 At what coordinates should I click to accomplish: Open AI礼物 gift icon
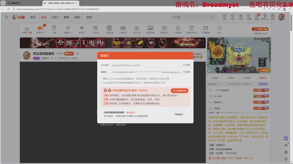(96, 30)
